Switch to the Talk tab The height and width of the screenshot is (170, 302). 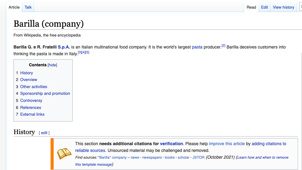(x=28, y=7)
